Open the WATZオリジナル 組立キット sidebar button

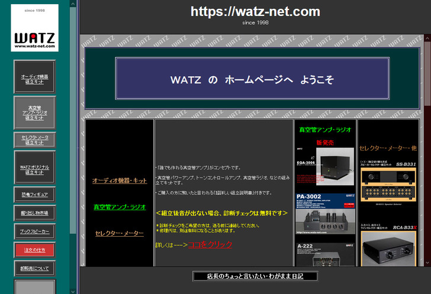click(34, 168)
